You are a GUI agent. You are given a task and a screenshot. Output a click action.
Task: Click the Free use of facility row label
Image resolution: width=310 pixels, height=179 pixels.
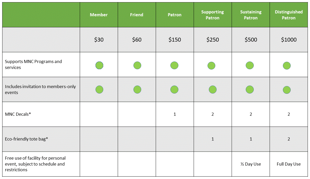[x=35, y=164]
